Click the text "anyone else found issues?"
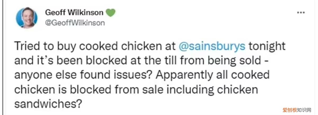Viewport: 318px width, 115px height. [x=80, y=75]
